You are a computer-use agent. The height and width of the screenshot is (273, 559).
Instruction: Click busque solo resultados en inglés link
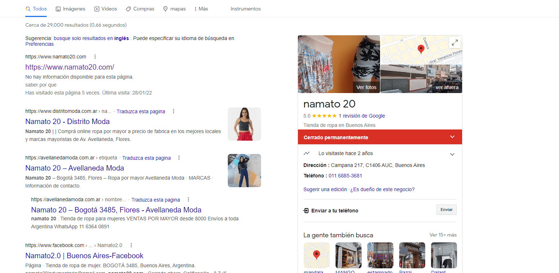coord(91,38)
